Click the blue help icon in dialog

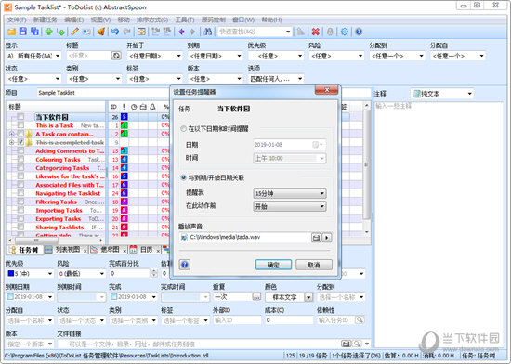point(185,265)
